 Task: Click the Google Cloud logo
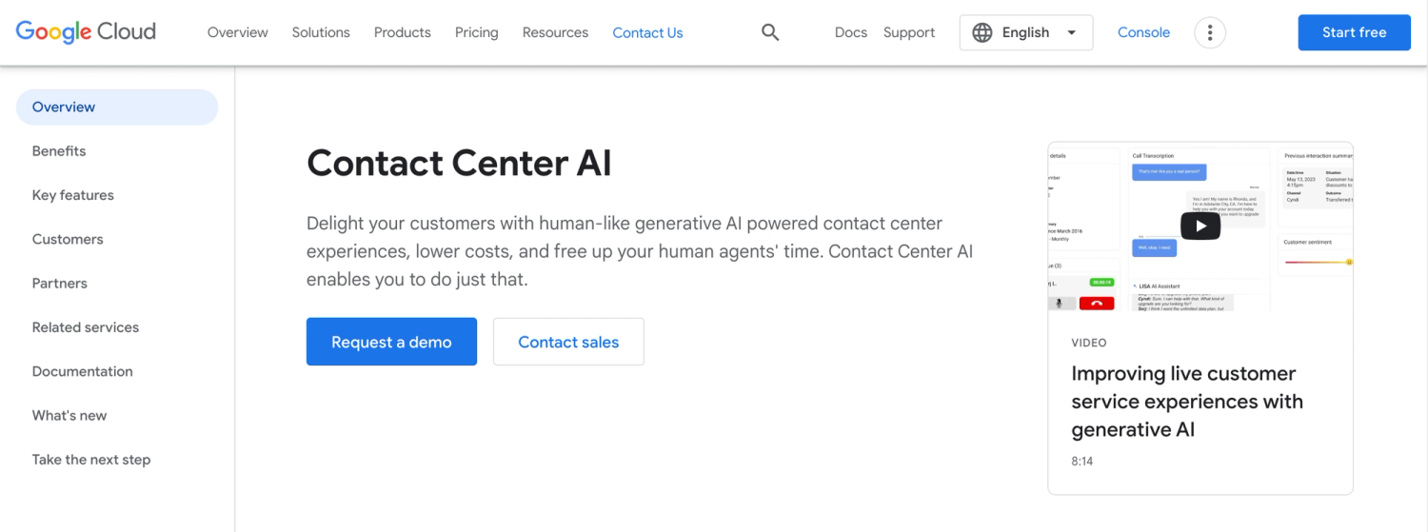pos(86,32)
